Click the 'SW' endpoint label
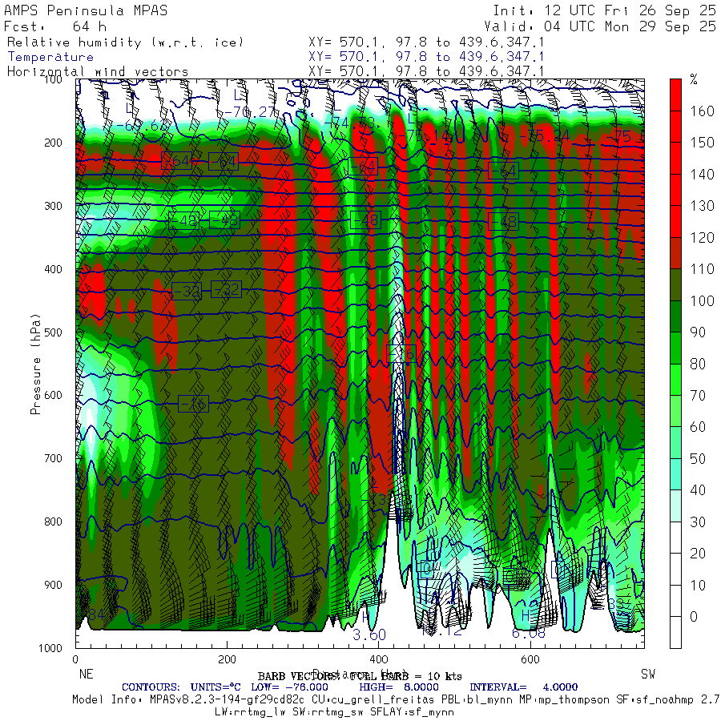 point(648,674)
